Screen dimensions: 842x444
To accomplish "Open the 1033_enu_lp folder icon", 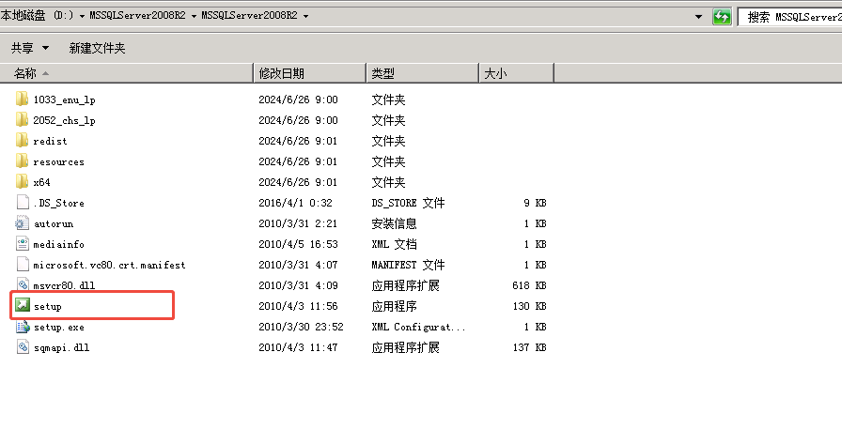I will point(22,100).
